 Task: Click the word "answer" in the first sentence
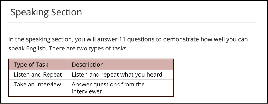pyautogui.click(x=107, y=40)
